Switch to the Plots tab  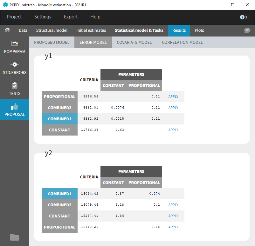199,30
